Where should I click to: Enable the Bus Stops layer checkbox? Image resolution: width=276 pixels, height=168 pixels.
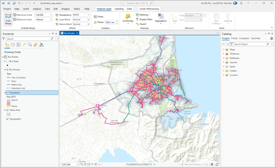click(x=8, y=61)
